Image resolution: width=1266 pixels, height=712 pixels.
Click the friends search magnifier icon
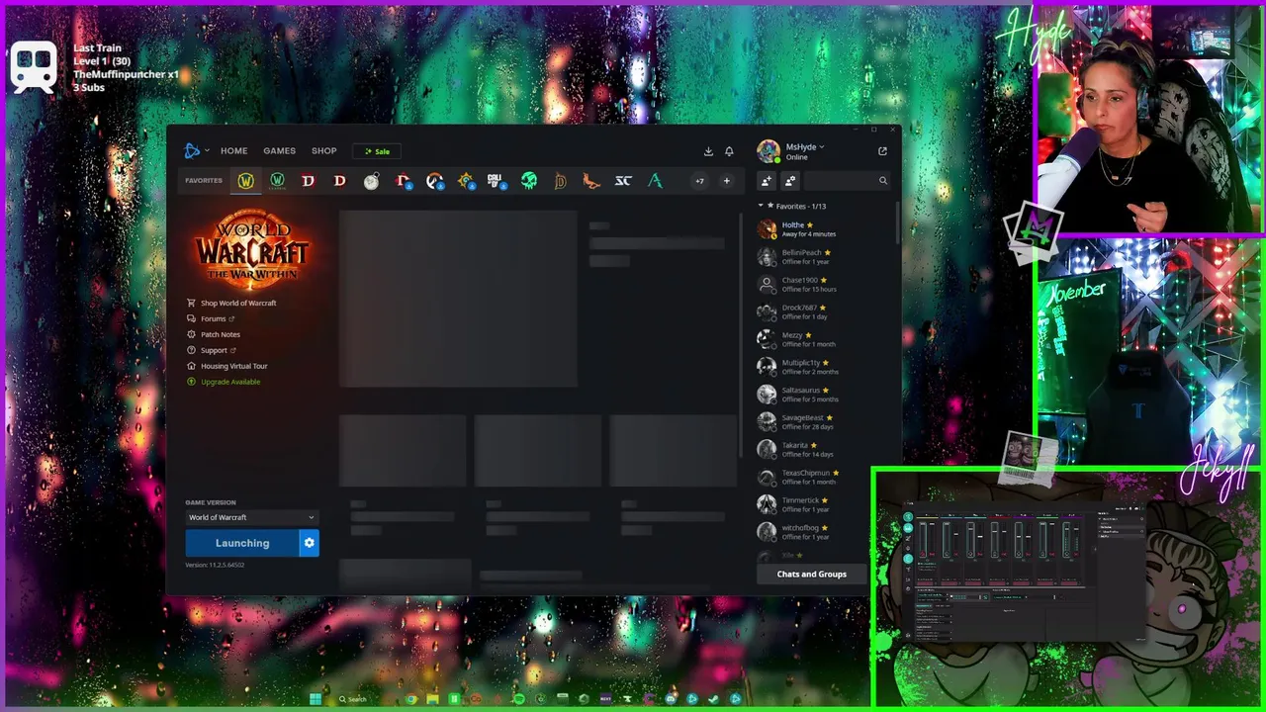[883, 181]
